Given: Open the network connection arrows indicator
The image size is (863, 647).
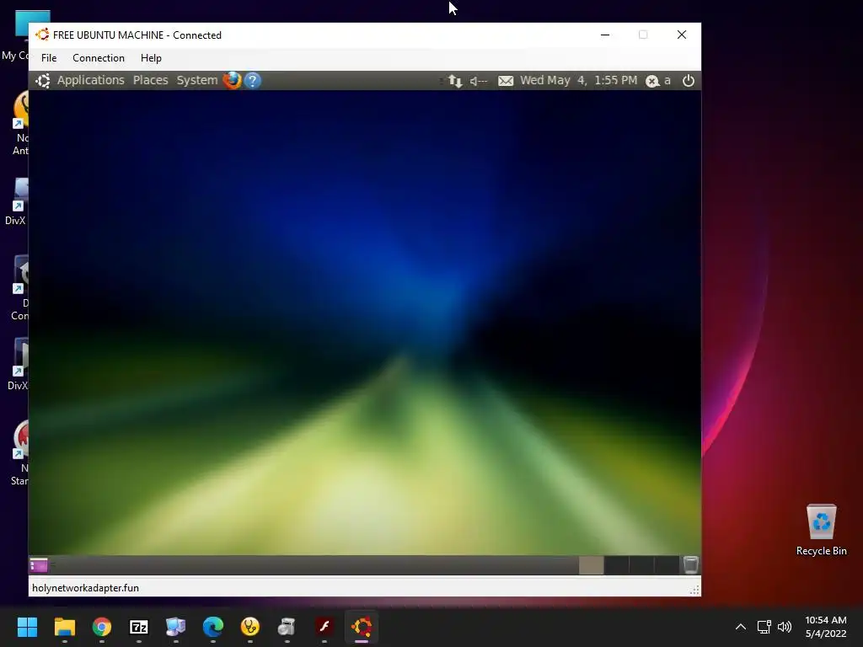Looking at the screenshot, I should pyautogui.click(x=454, y=81).
